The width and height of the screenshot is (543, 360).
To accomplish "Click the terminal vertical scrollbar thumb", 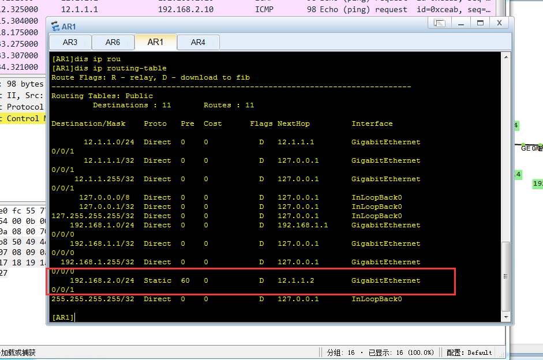I will pyautogui.click(x=506, y=276).
